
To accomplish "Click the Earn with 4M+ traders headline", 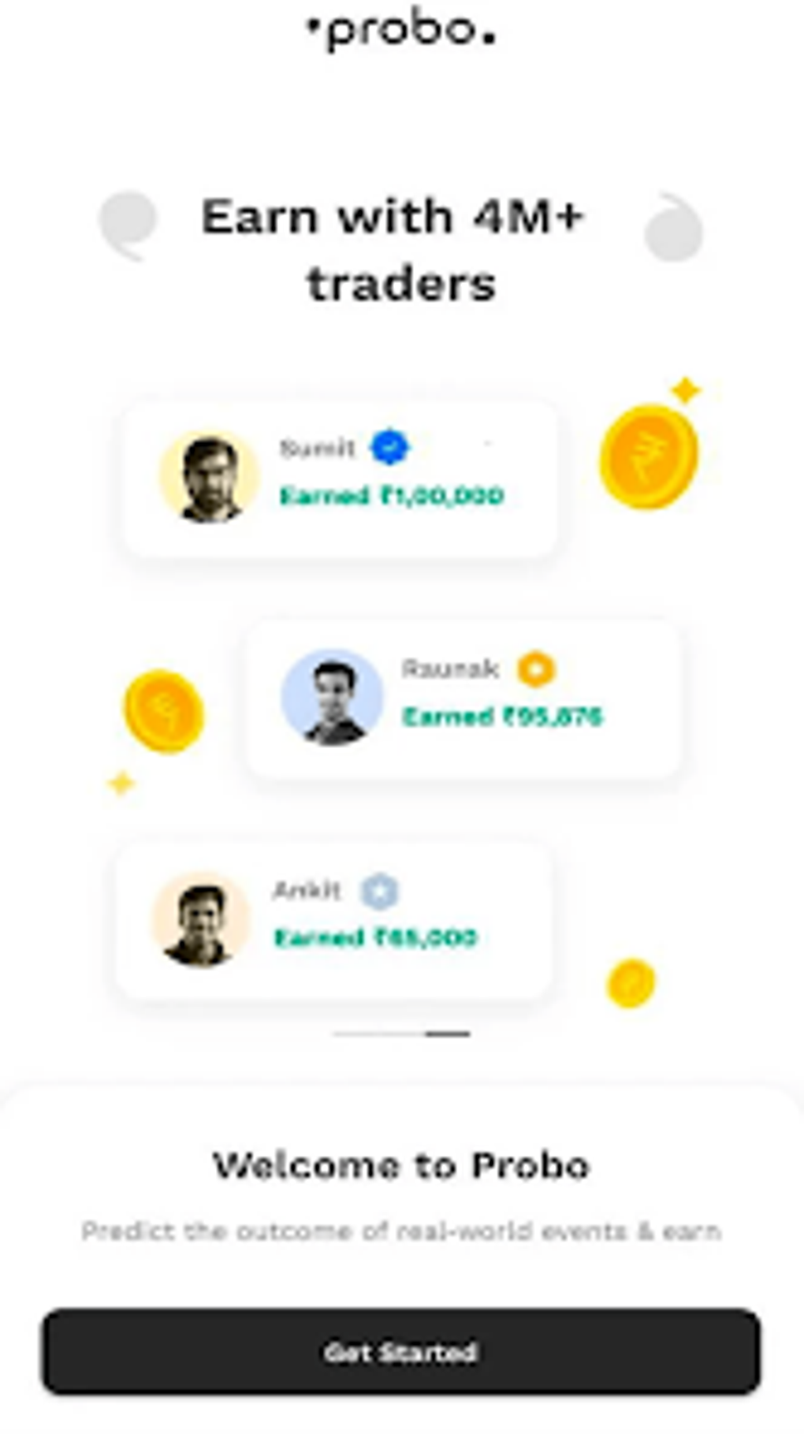I will click(394, 250).
